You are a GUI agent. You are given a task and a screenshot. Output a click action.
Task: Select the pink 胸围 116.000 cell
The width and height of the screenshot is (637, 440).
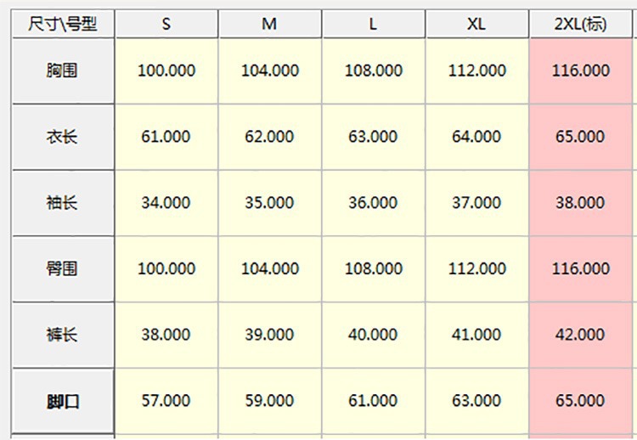tap(580, 71)
